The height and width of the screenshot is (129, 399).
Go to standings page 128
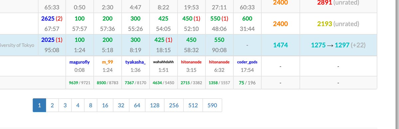pos(155,105)
